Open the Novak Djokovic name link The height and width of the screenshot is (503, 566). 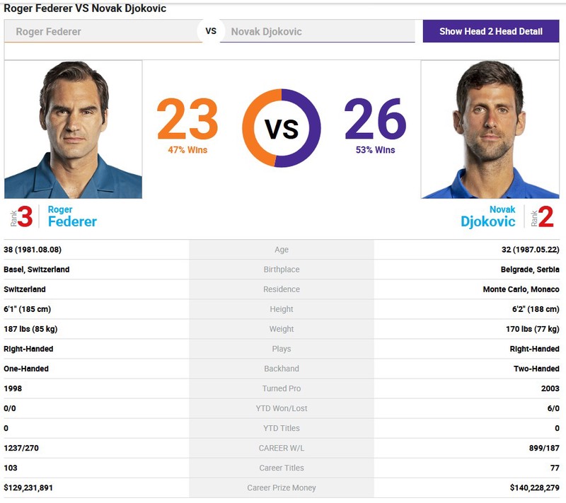click(488, 216)
